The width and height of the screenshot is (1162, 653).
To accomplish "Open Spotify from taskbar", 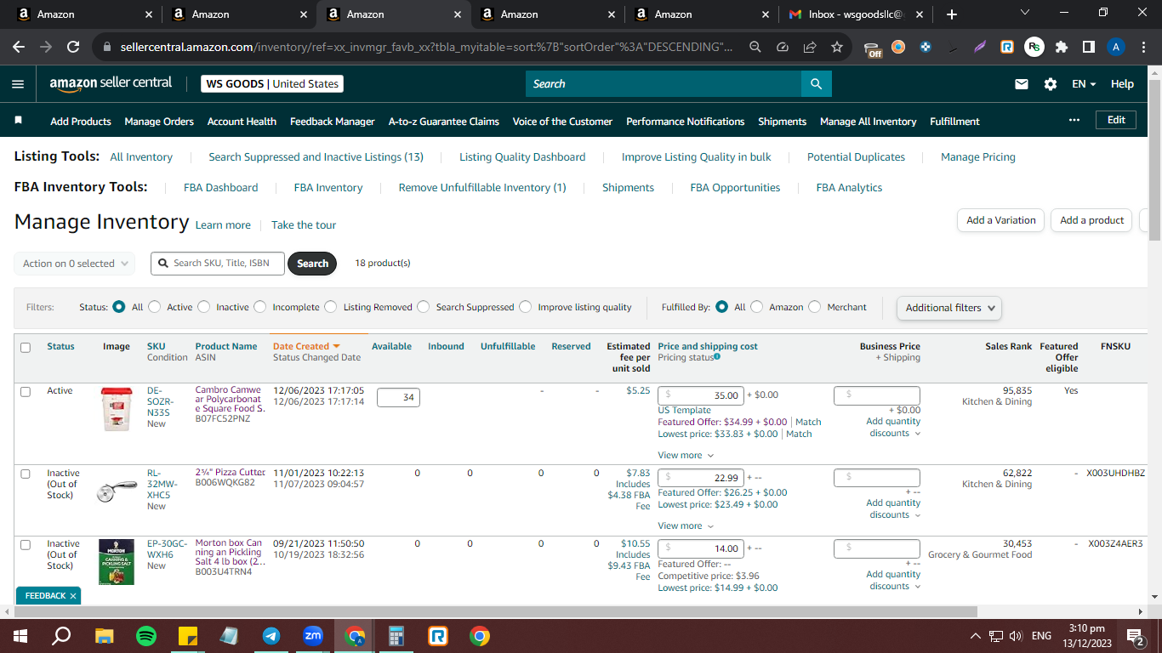I will [146, 635].
